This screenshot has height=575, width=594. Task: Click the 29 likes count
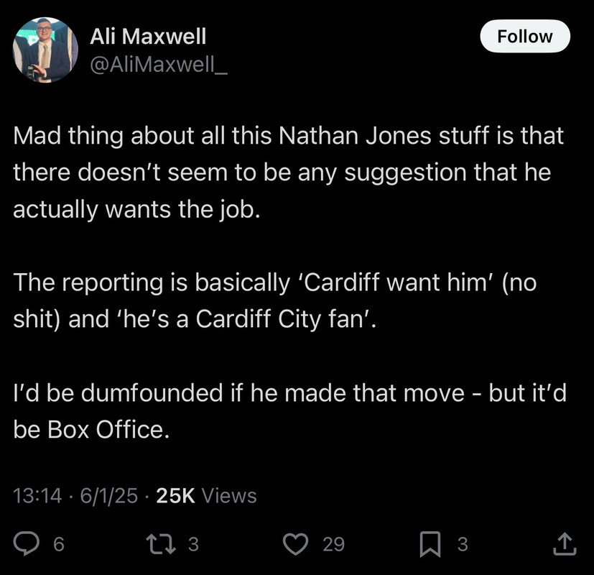[334, 544]
